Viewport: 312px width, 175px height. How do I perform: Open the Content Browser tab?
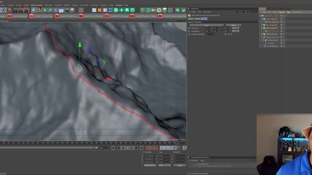coord(274,9)
